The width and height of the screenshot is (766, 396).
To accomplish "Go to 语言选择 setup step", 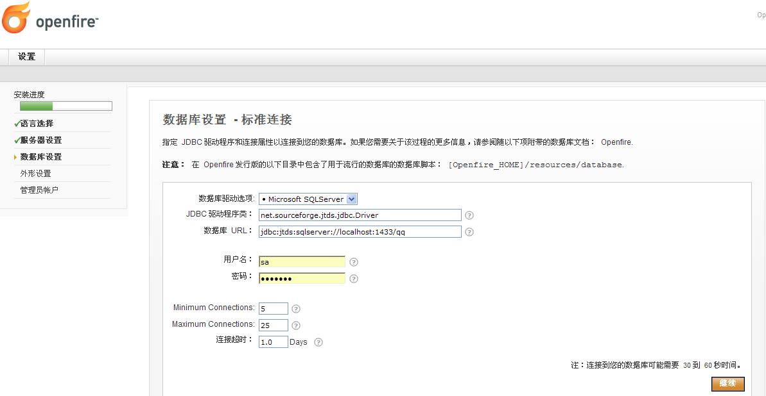I will point(37,124).
